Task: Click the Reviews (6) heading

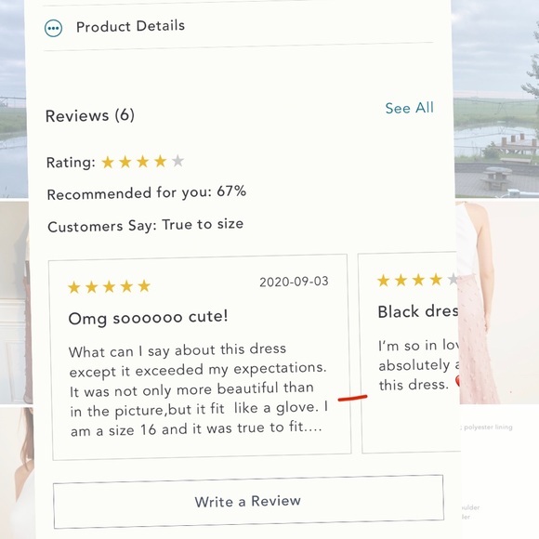Action: (x=90, y=115)
